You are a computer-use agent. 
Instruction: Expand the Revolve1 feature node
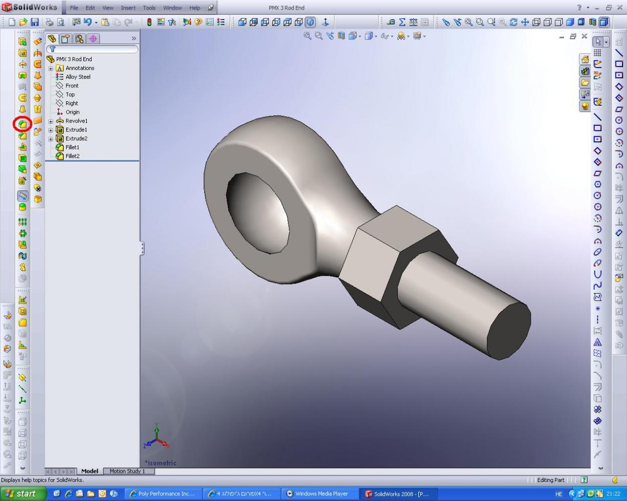[x=51, y=121]
